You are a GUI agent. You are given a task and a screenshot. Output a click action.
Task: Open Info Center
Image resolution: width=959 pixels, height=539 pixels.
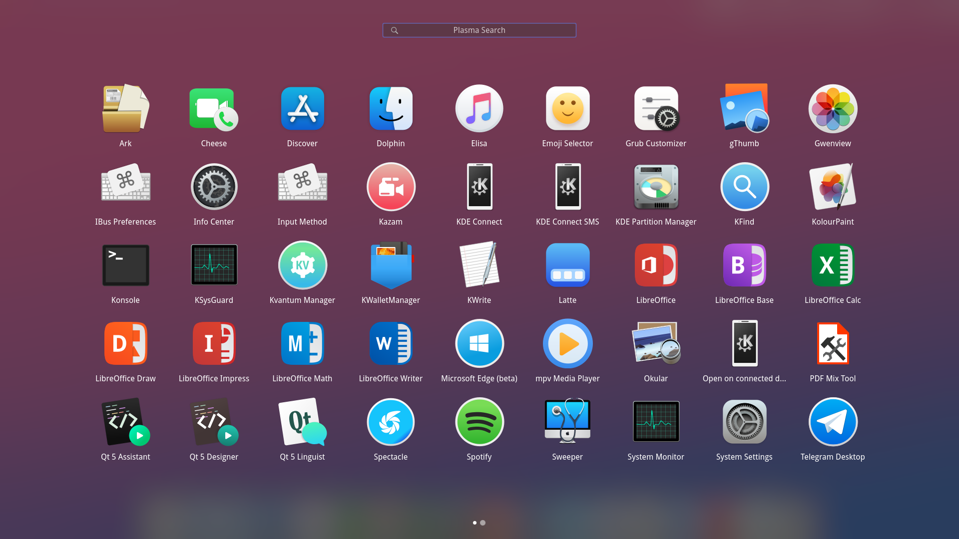pyautogui.click(x=214, y=187)
